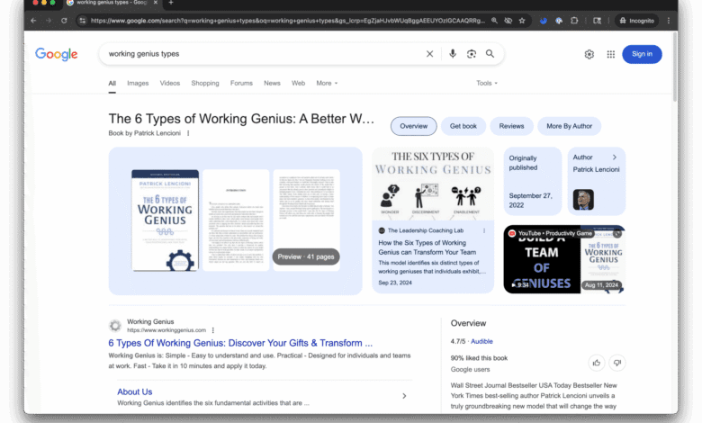Start voice search with the microphone
This screenshot has width=702, height=423.
pos(453,54)
